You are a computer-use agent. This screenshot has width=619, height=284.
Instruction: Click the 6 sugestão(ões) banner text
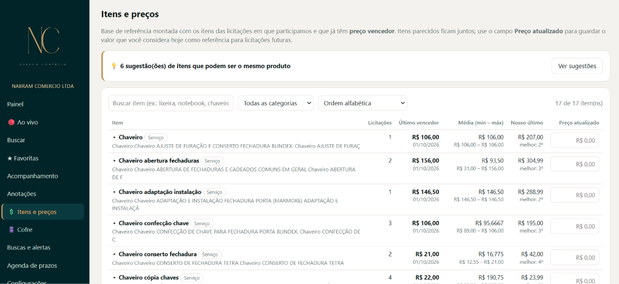(x=205, y=66)
